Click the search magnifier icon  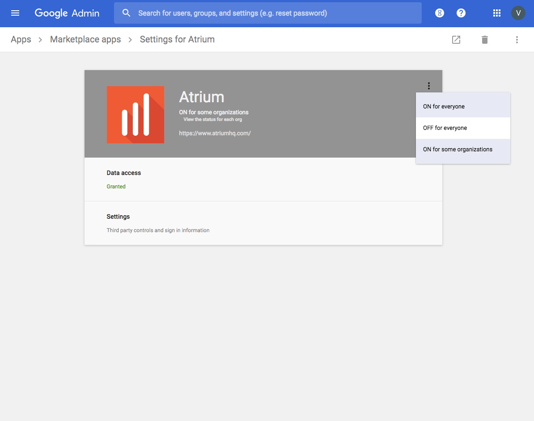126,13
